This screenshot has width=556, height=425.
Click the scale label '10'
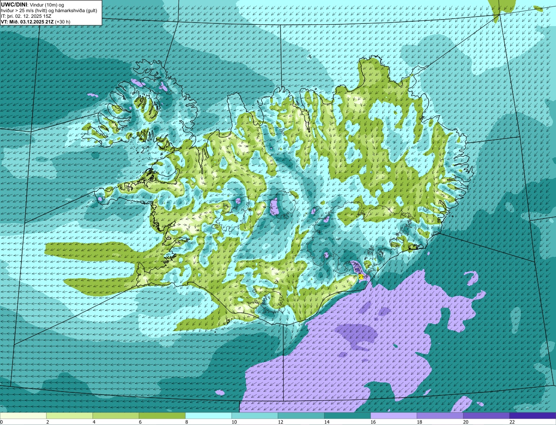coord(234,422)
